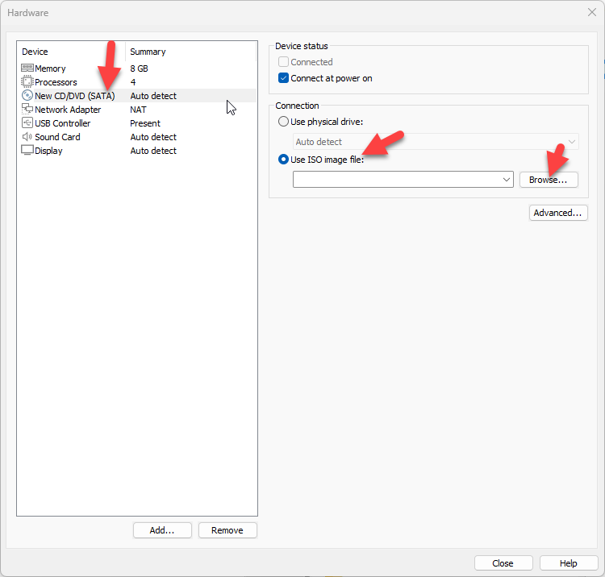This screenshot has height=577, width=605.
Task: Open the Auto detect drive dropdown
Action: tap(571, 142)
